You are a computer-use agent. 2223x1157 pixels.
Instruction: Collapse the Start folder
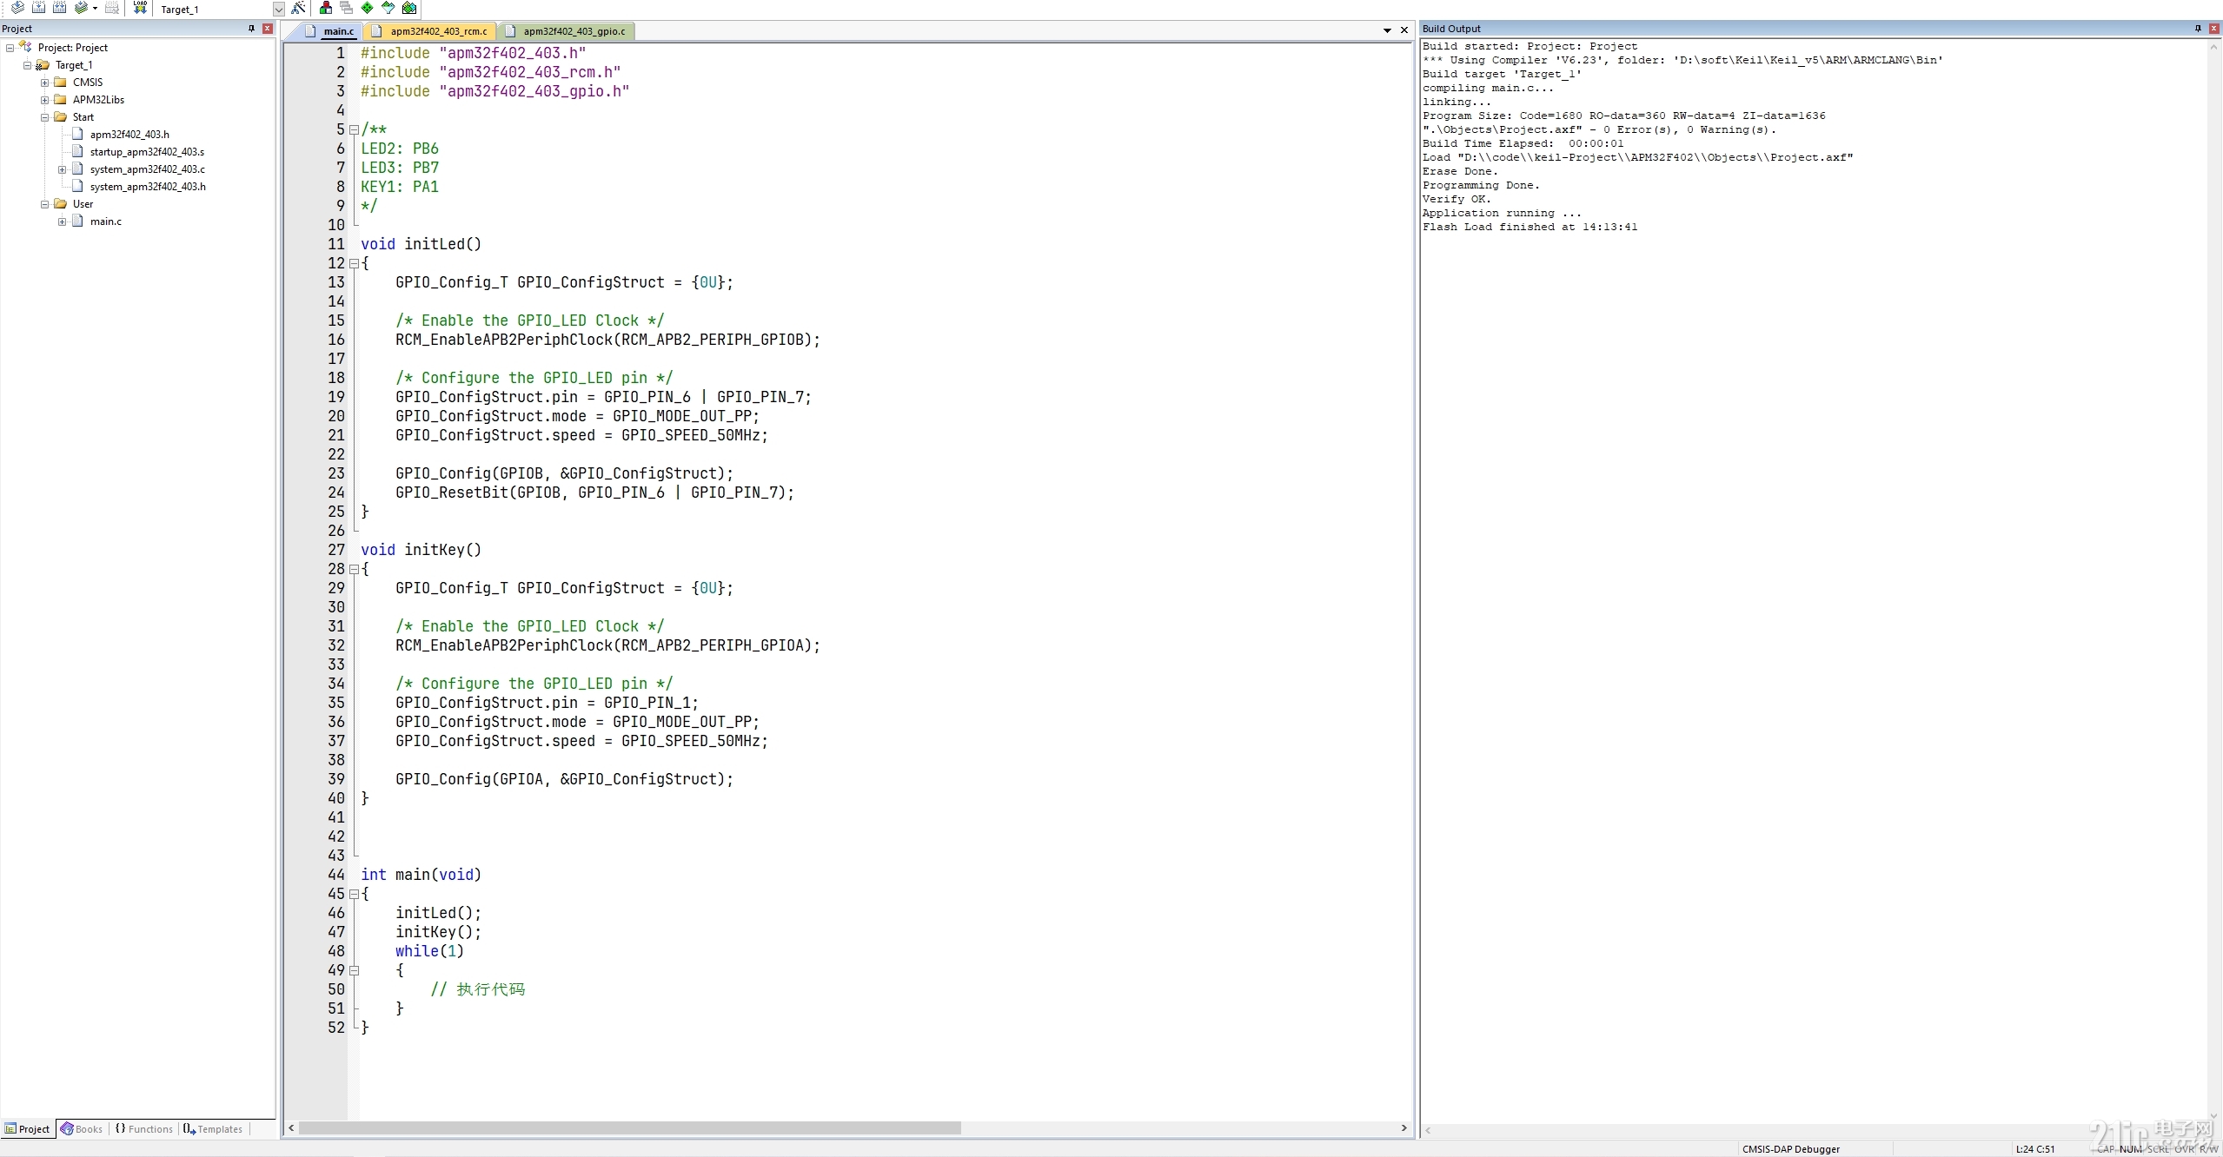pos(44,117)
